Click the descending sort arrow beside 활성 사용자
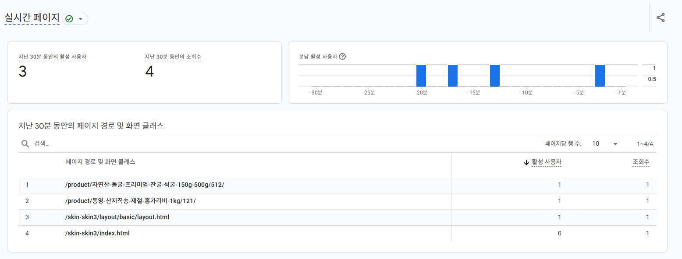The height and width of the screenshot is (259, 682). coord(526,162)
